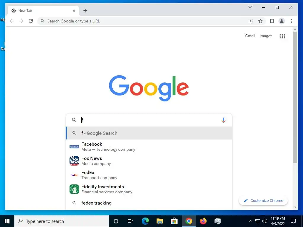The height and width of the screenshot is (227, 303).
Task: Show hidden system tray icons
Action: [250, 221]
